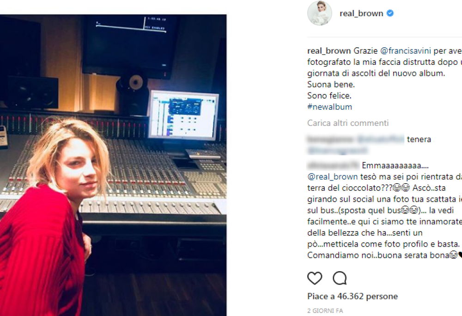Click blurred mention on line below 'tenera'
The width and height of the screenshot is (462, 316).
click(x=337, y=150)
